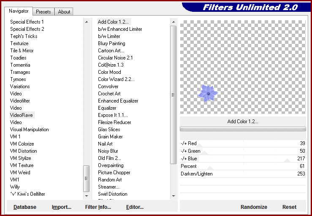Select Special Effects 1 category

tap(27, 22)
